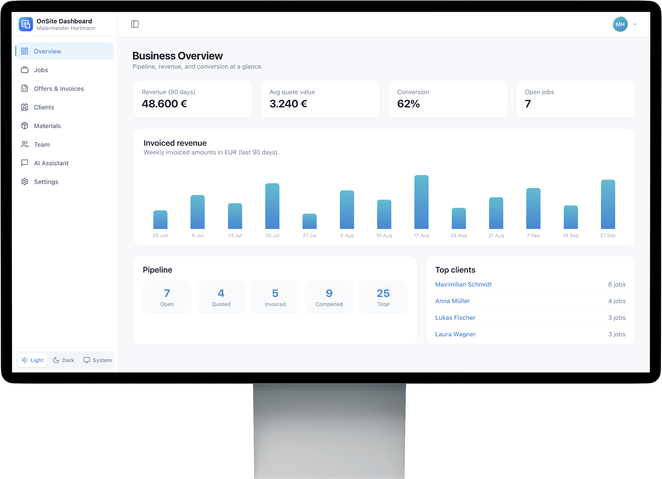Open the Overview menu item
662x479 pixels.
tap(65, 52)
